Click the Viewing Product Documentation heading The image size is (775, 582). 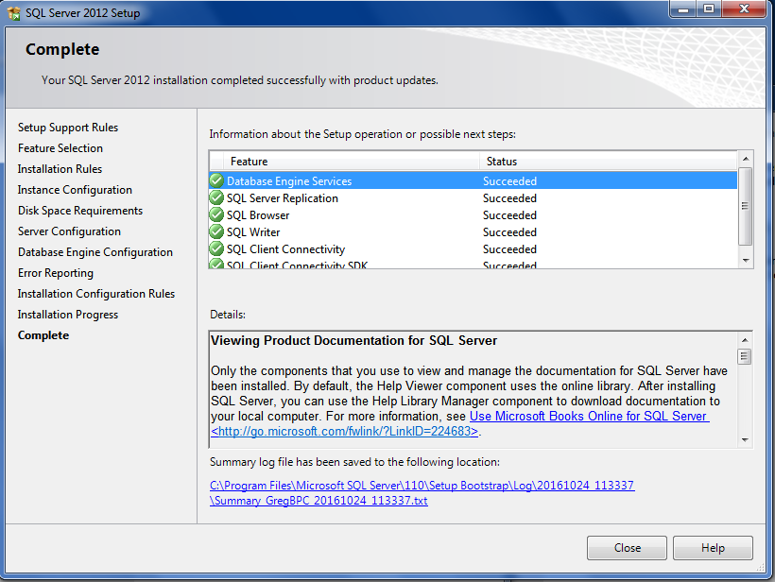pos(353,340)
